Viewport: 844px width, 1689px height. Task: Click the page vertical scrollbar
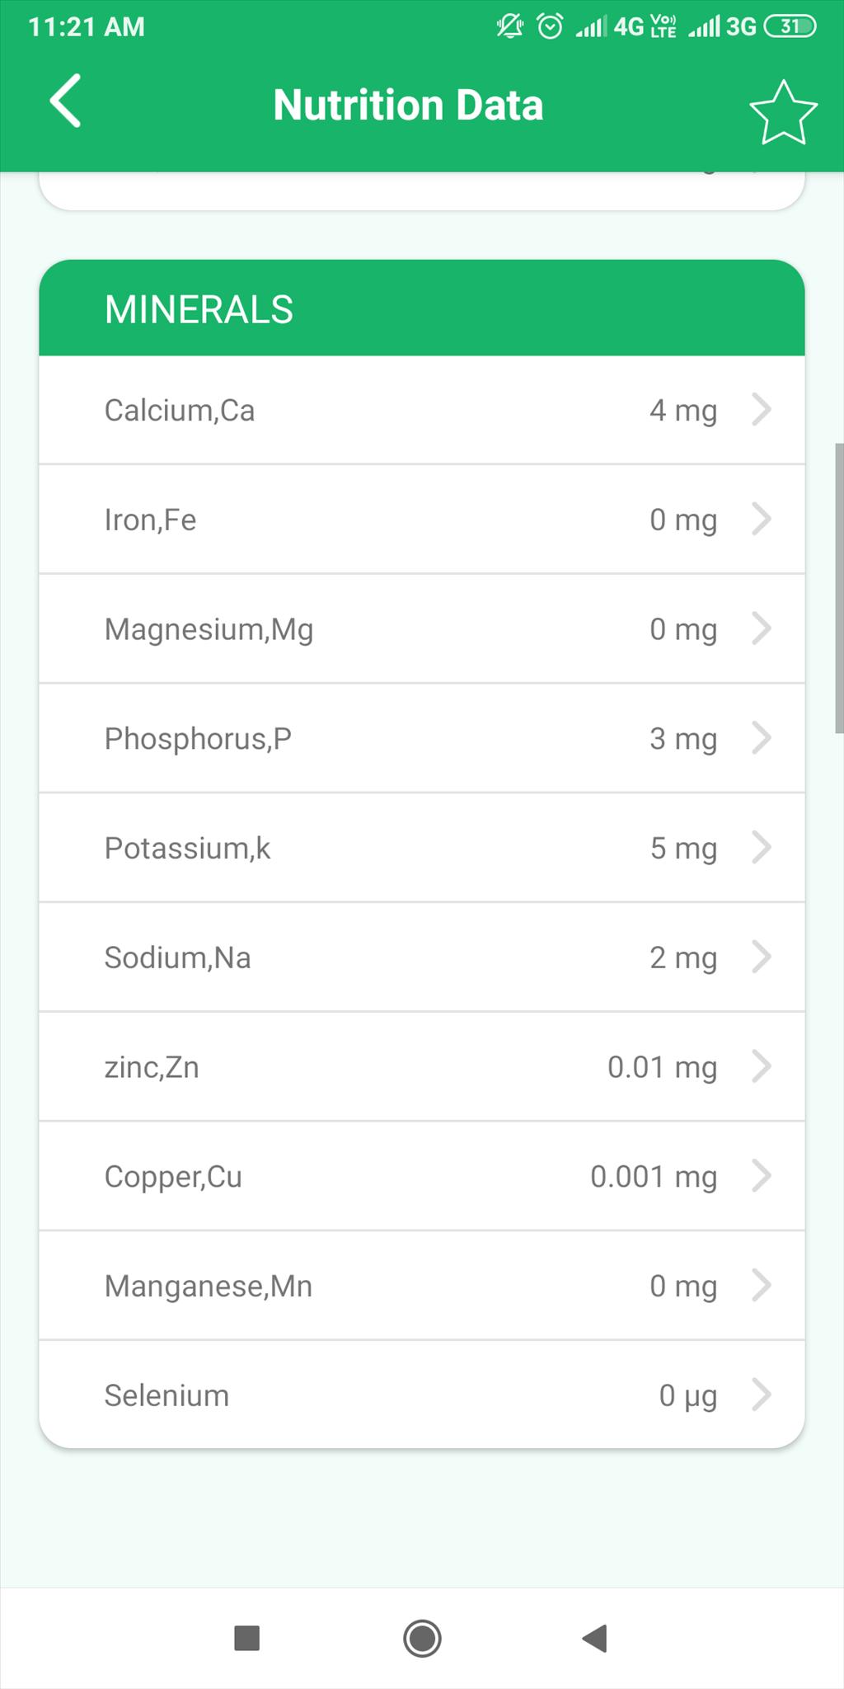pyautogui.click(x=839, y=588)
